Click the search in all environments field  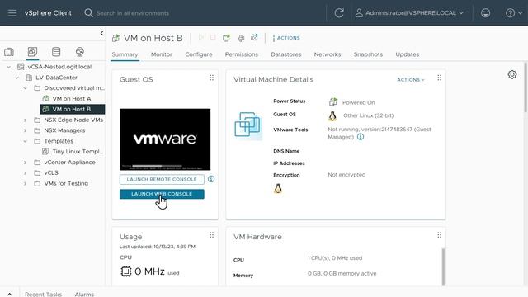[133, 13]
